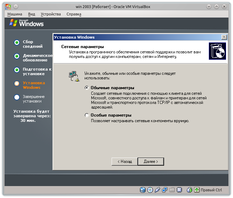Image resolution: width=233 pixels, height=198 pixels.
Task: Click the VirtualBox window icon in title bar
Action: point(8,7)
